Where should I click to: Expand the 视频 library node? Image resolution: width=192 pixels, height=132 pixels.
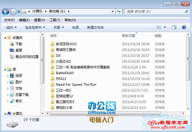point(8,76)
